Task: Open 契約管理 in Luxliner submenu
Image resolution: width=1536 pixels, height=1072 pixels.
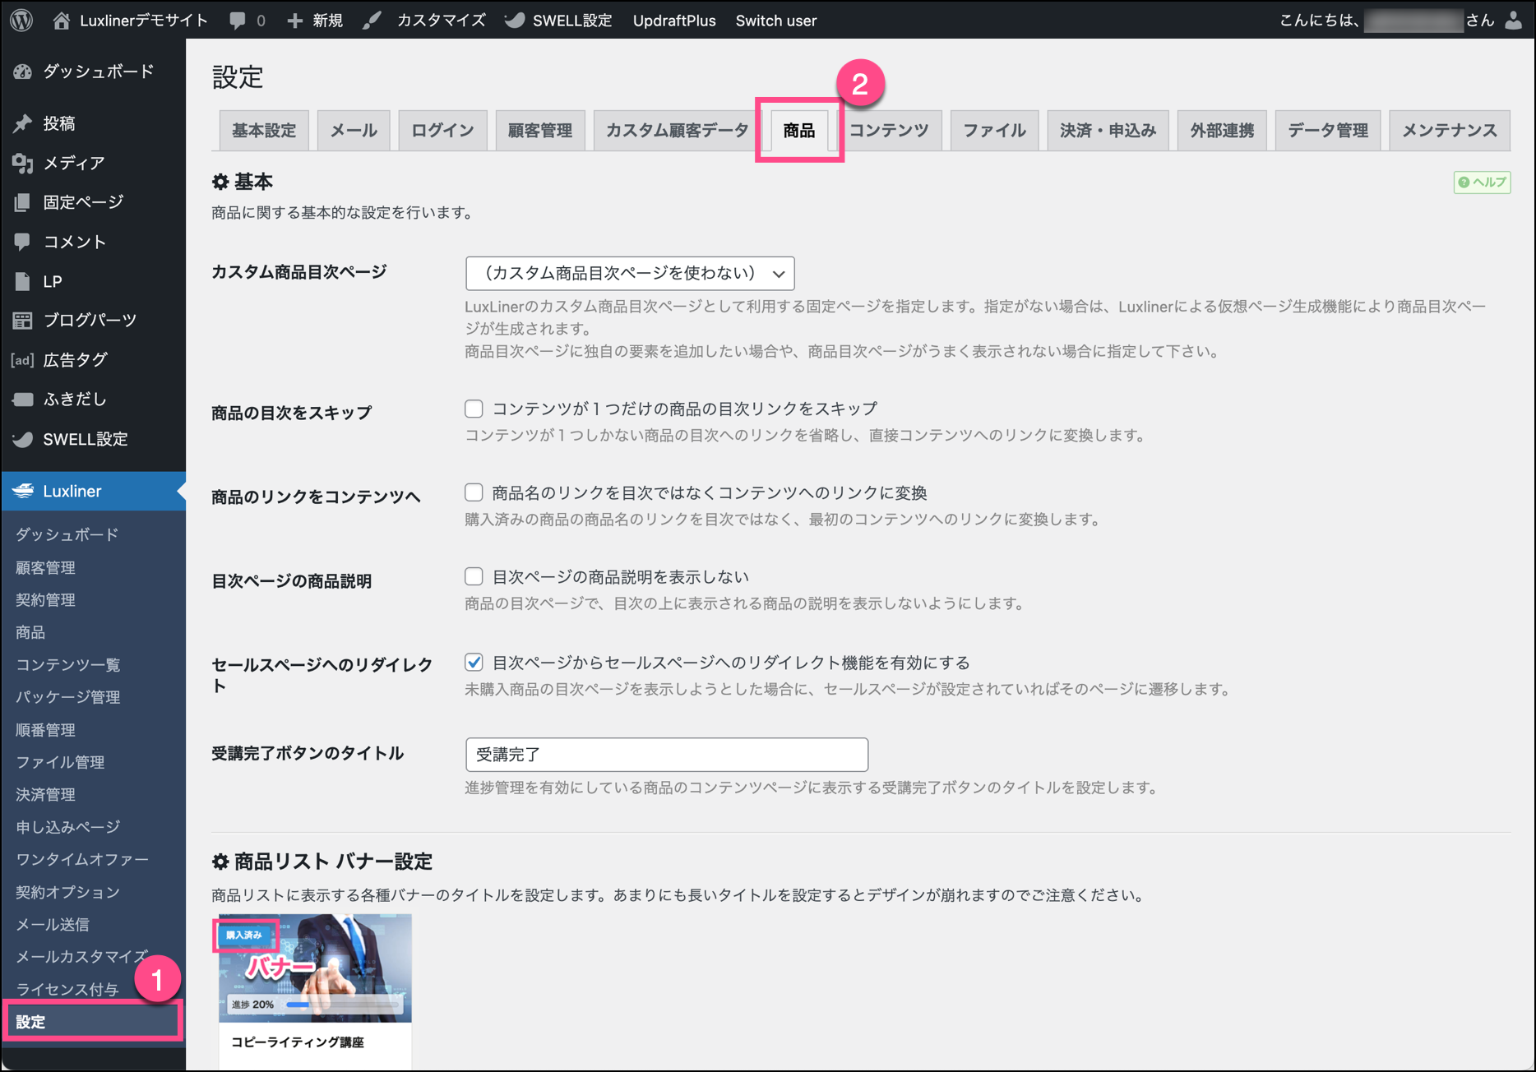Action: (45, 600)
